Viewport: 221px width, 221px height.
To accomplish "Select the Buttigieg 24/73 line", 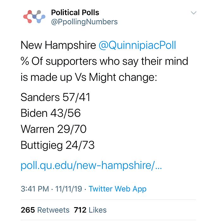I will coord(57,145).
